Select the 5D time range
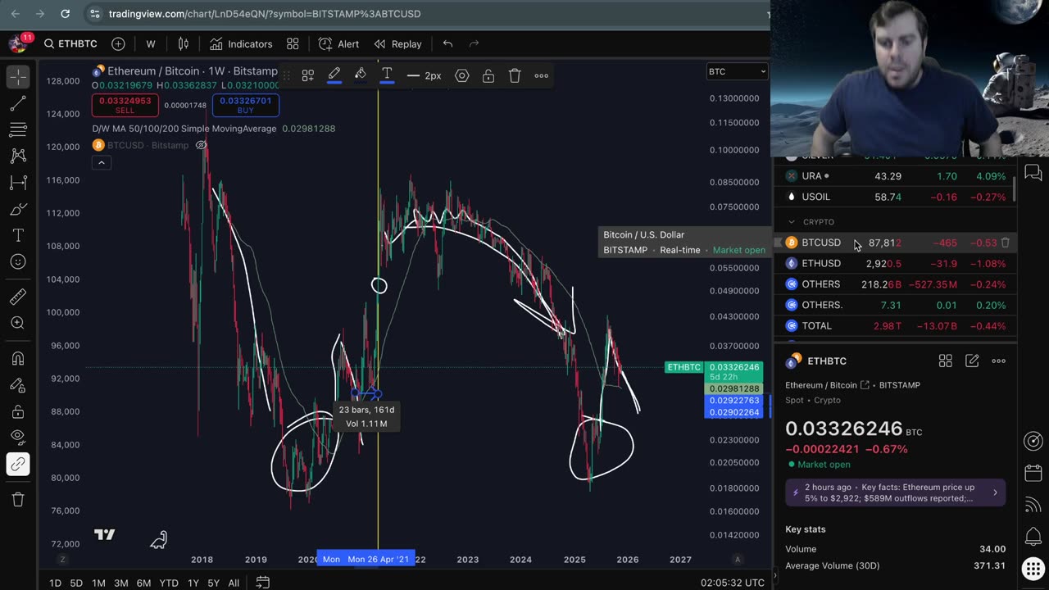 76,583
